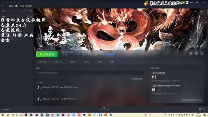Click avatar of friend who played previously
The image size is (208, 117).
154,77
